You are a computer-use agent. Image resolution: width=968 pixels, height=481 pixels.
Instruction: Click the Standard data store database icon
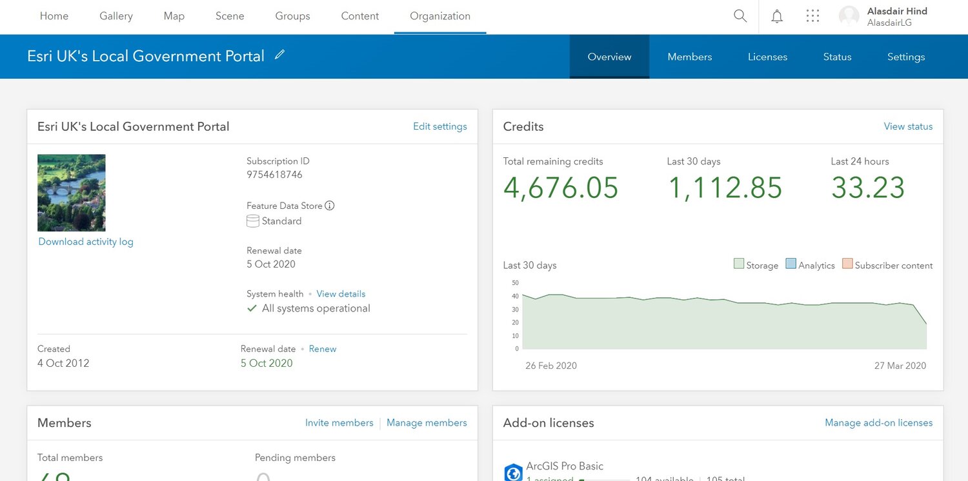point(253,221)
